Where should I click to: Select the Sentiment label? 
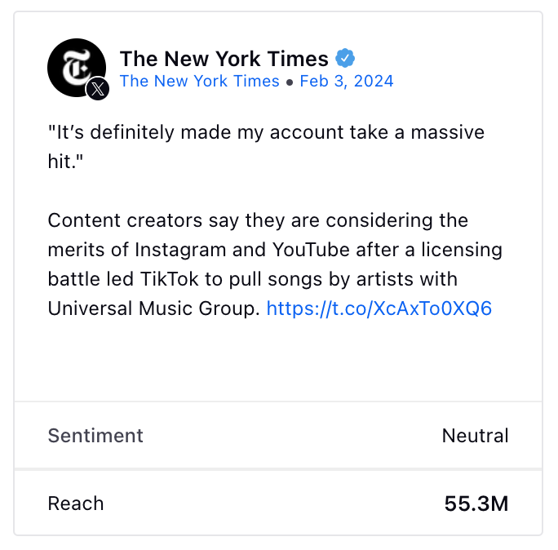coord(95,436)
